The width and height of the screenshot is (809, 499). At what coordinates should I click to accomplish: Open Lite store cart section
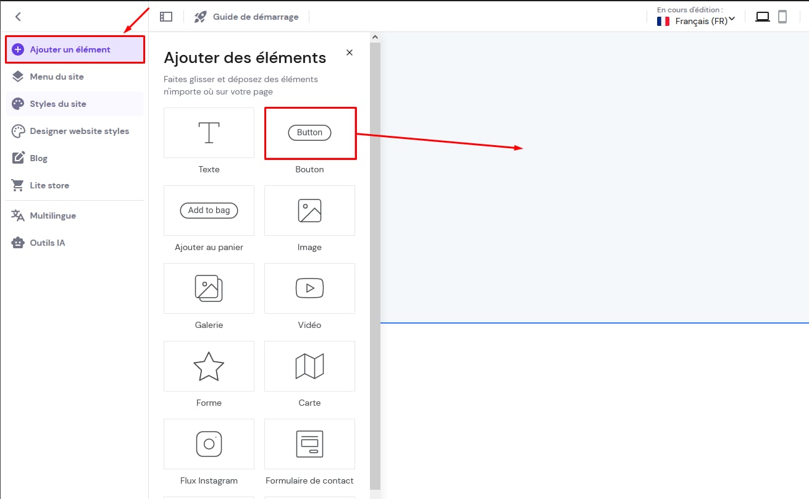click(49, 185)
